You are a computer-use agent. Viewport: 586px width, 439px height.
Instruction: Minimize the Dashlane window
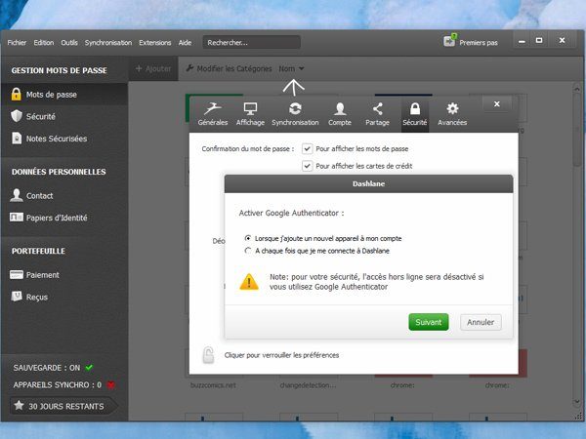point(522,41)
